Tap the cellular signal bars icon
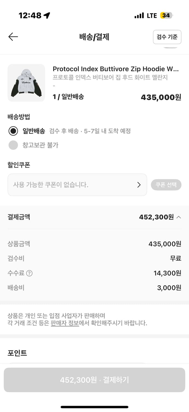 tap(139, 16)
